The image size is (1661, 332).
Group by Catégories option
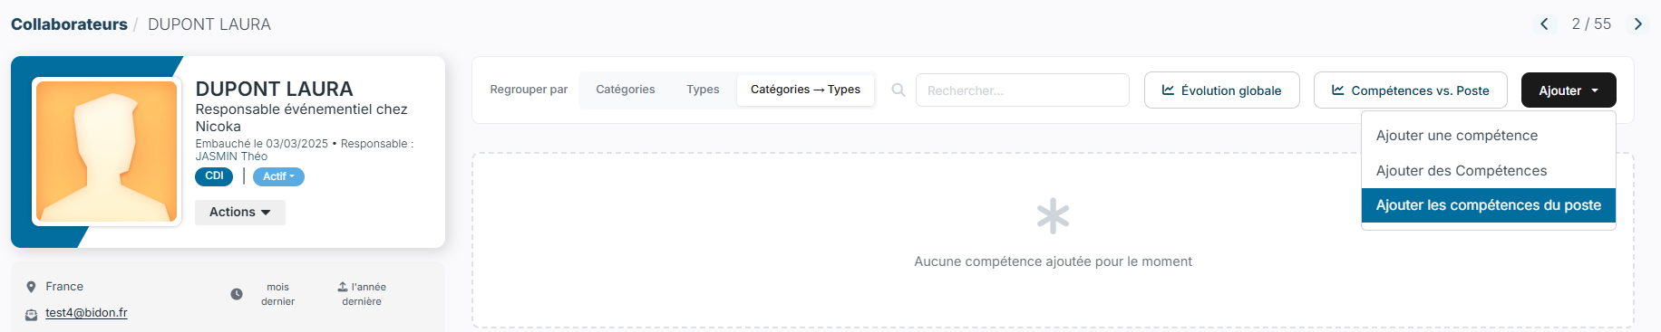626,90
